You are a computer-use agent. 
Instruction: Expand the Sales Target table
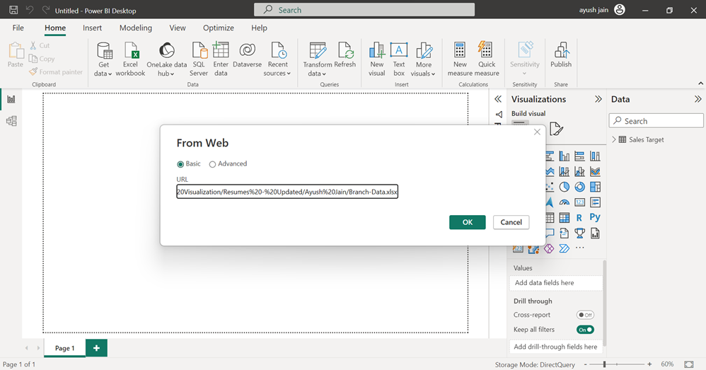614,139
